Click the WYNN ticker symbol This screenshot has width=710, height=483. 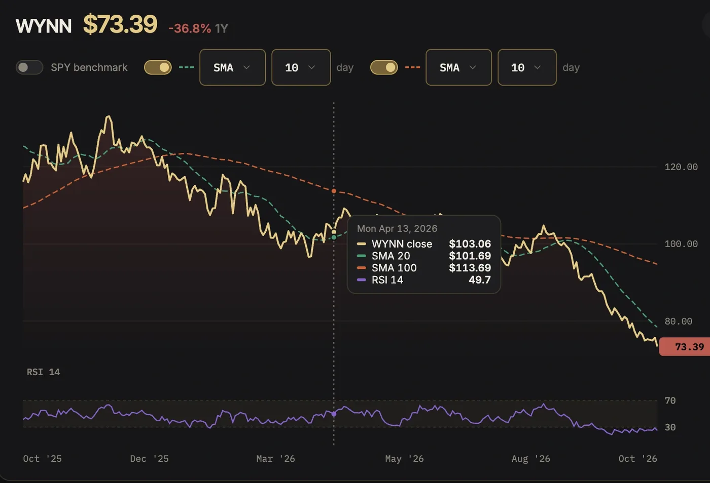coord(44,26)
